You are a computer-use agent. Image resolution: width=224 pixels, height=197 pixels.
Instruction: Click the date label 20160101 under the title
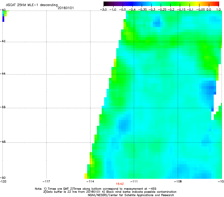click(66, 8)
